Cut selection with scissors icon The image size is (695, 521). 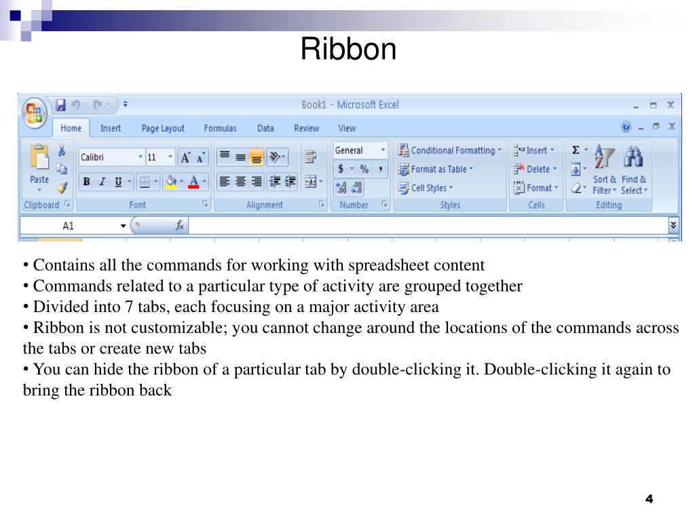[x=62, y=151]
